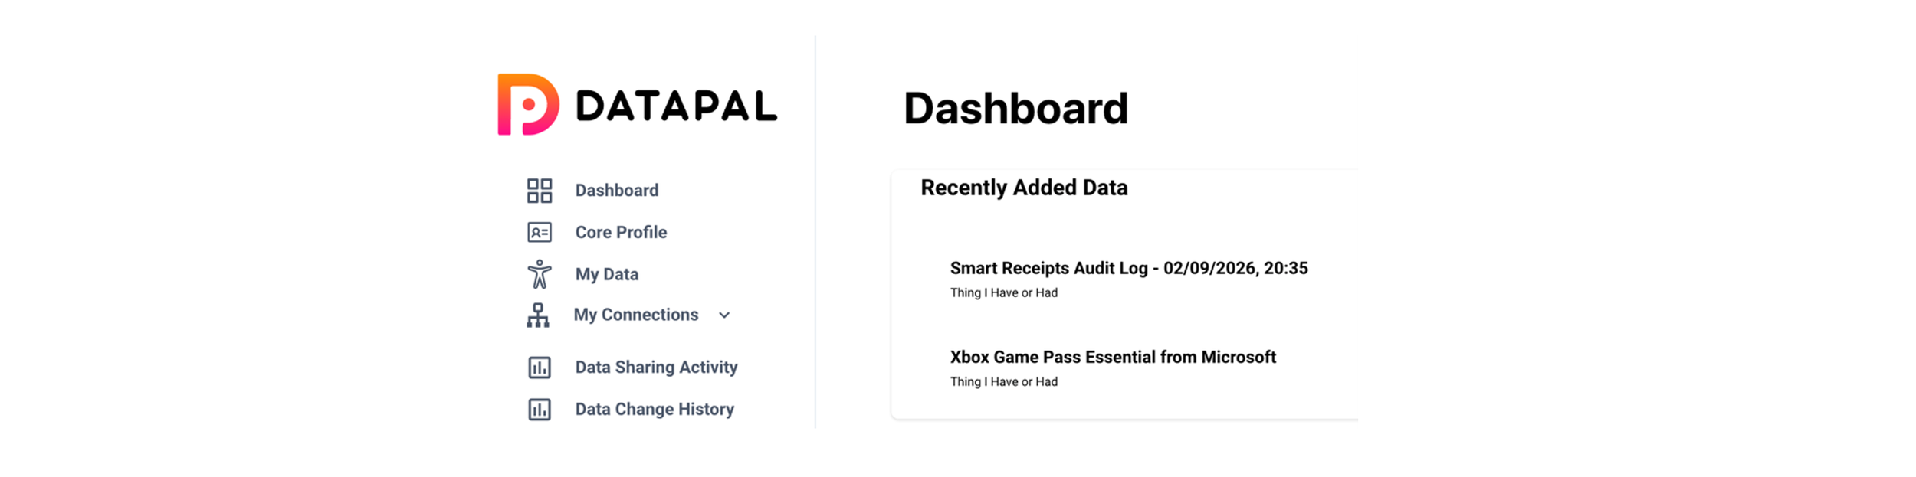Open the Dashboard menu item

pos(617,190)
